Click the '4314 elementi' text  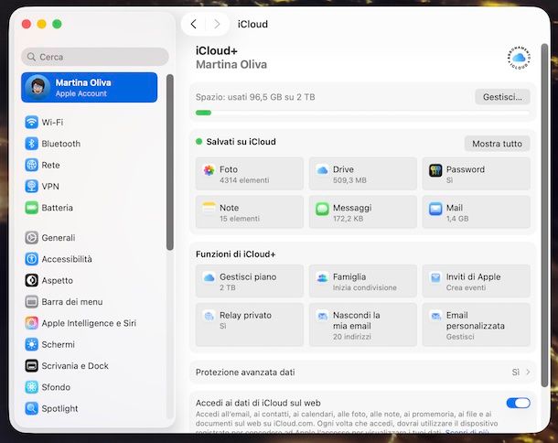click(244, 180)
